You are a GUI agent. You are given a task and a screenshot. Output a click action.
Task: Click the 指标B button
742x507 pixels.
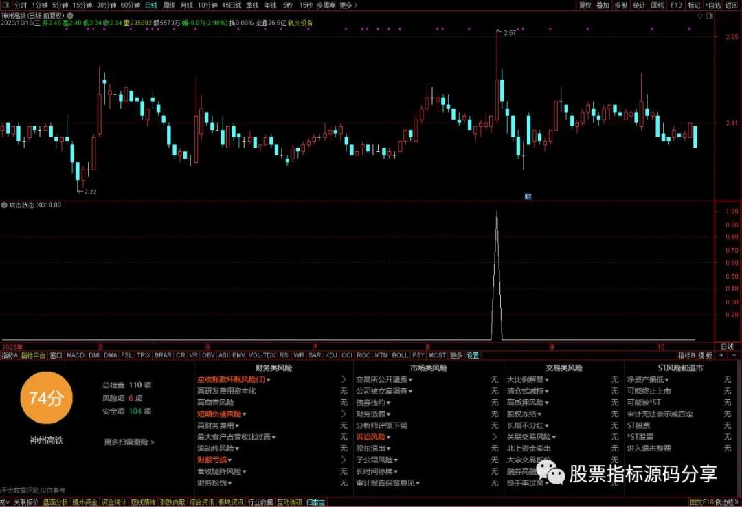(686, 355)
